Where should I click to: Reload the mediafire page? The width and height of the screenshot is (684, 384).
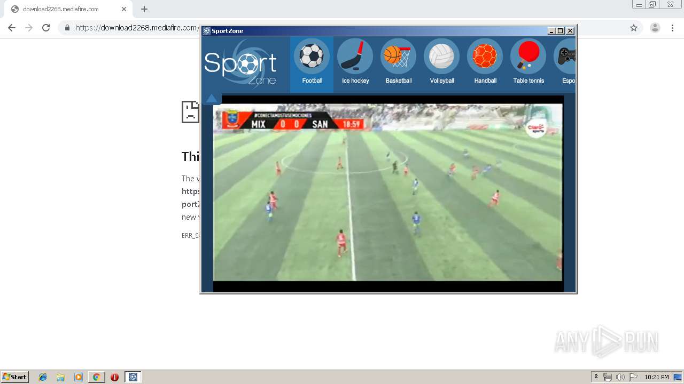tap(46, 28)
